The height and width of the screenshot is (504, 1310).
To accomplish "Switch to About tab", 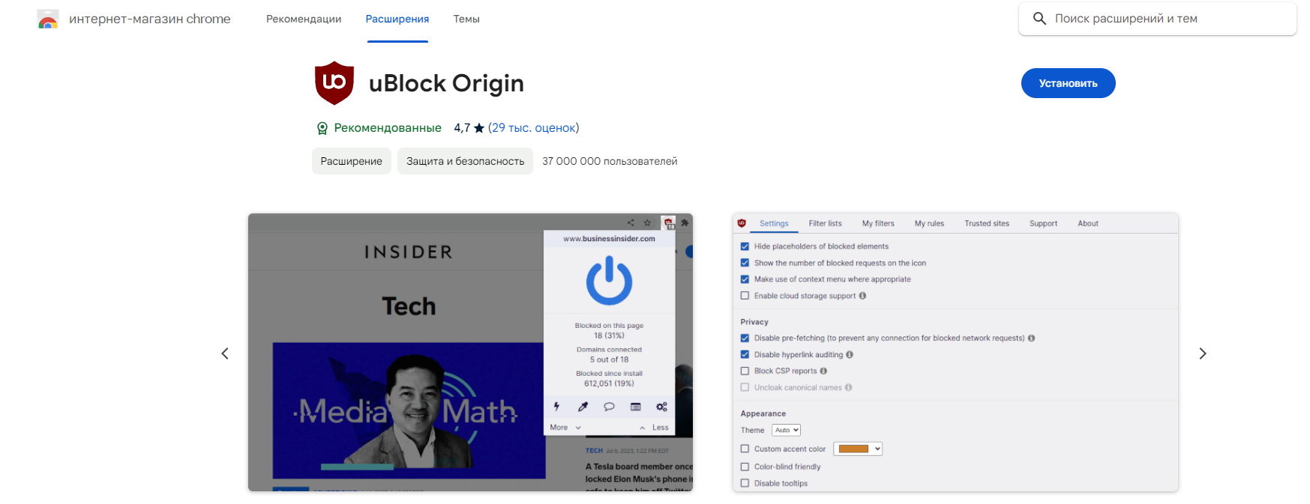I will pyautogui.click(x=1088, y=224).
